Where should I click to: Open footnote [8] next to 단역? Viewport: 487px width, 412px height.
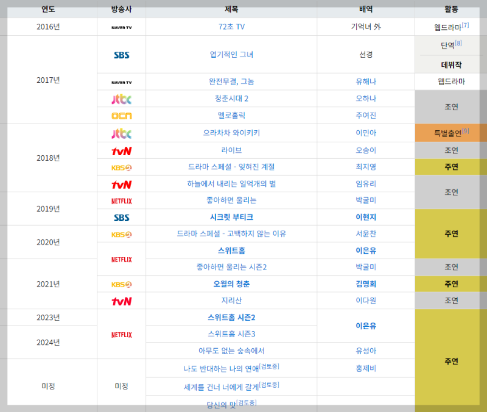click(x=458, y=43)
